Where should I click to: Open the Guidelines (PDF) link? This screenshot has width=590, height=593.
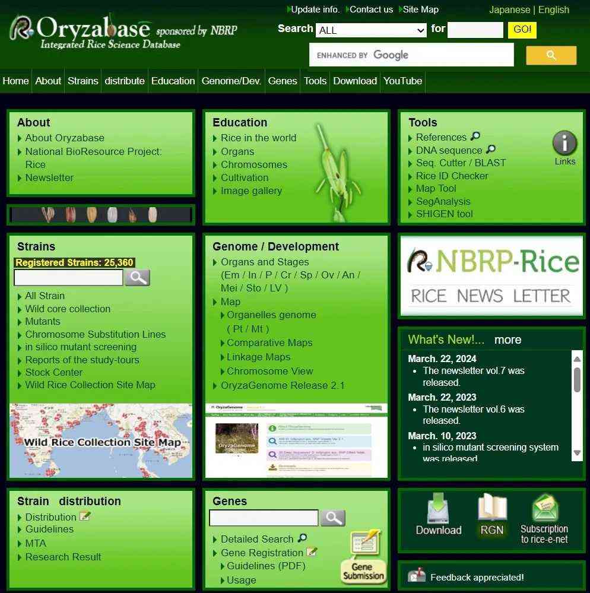pos(266,566)
